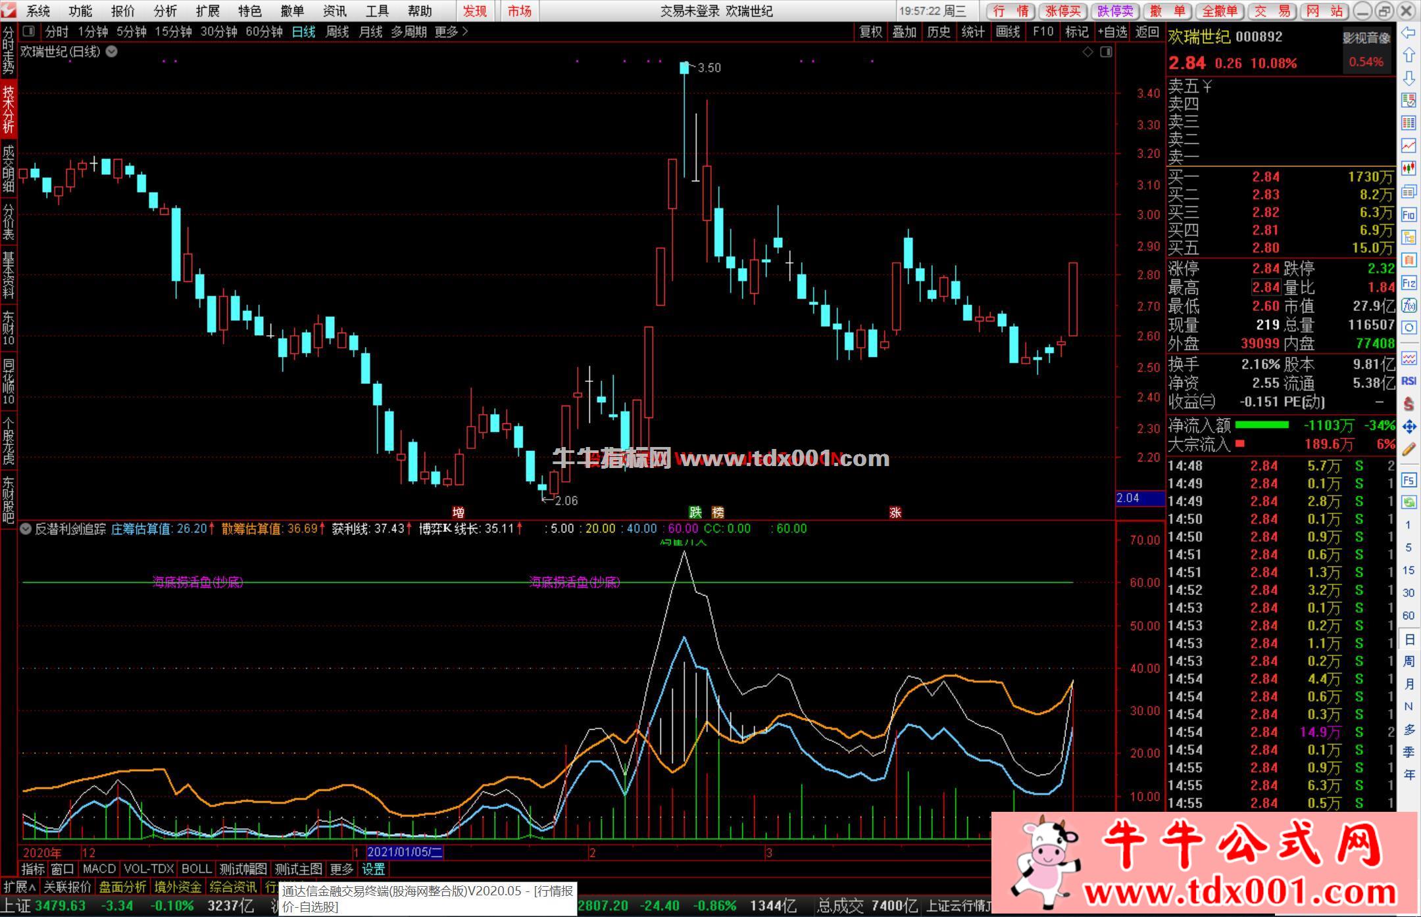Click the RSI indicator icon

[1409, 381]
